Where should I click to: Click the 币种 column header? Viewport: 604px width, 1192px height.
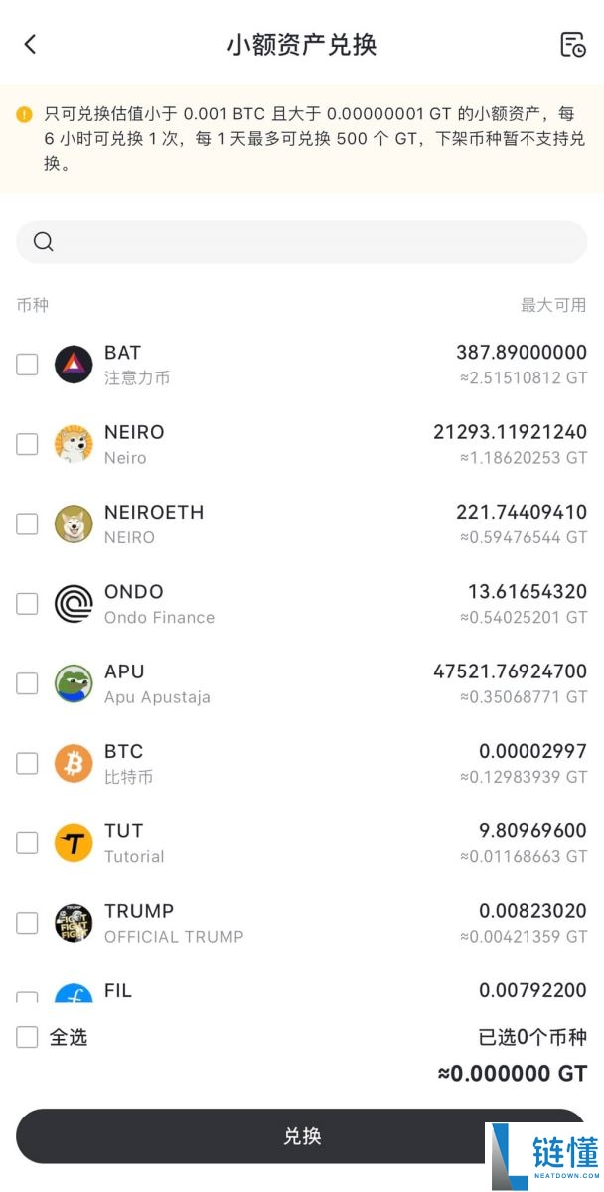(x=33, y=305)
